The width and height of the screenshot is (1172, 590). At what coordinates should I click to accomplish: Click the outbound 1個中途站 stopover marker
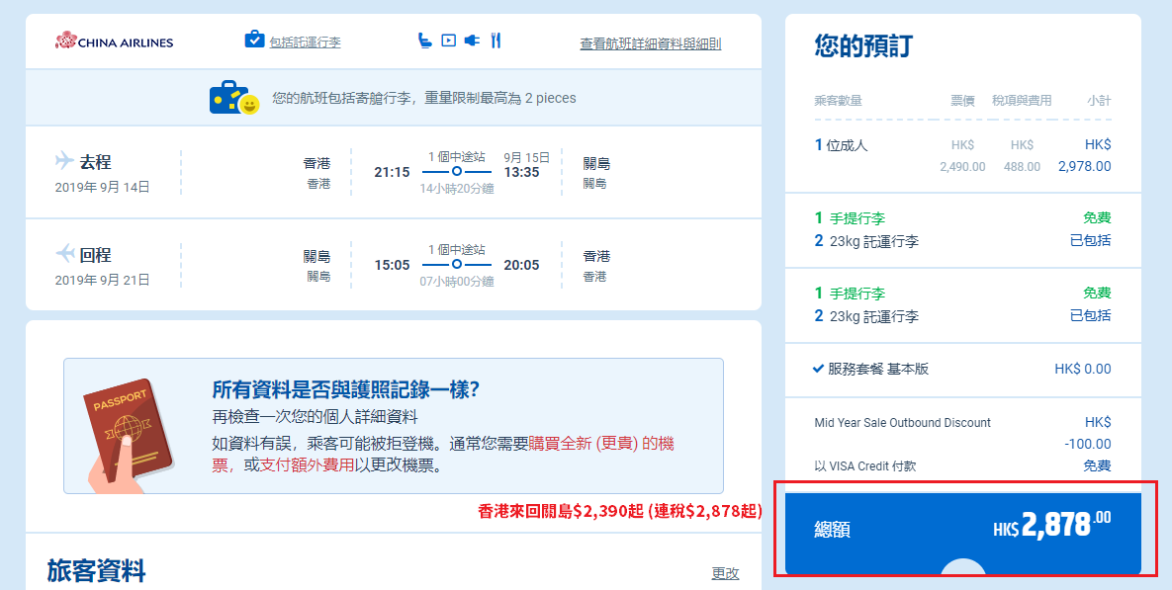click(457, 172)
